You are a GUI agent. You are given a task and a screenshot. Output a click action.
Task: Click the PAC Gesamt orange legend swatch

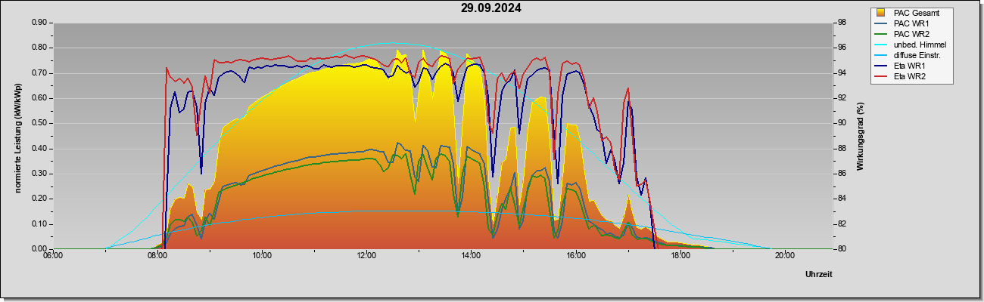pos(881,13)
